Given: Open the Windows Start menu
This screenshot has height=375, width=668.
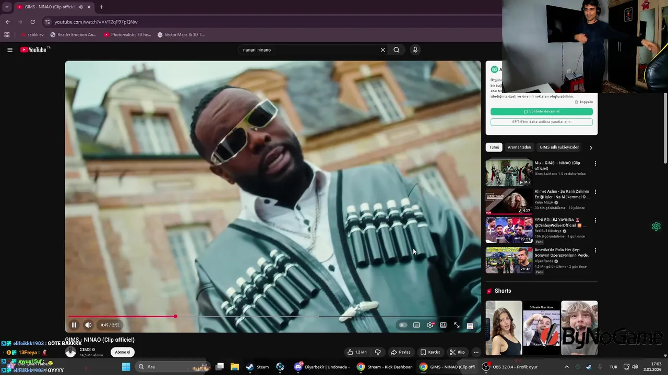Looking at the screenshot, I should (x=126, y=367).
